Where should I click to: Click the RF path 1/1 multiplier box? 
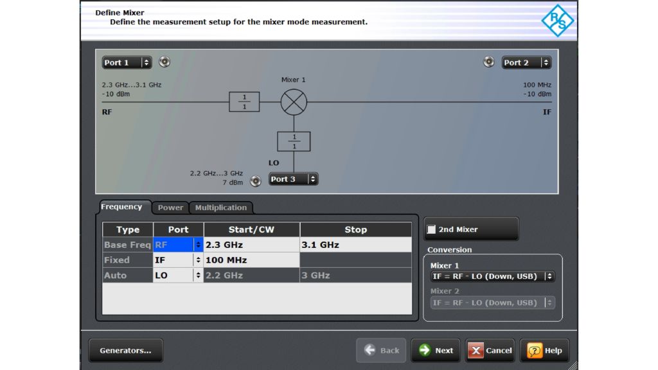click(244, 101)
